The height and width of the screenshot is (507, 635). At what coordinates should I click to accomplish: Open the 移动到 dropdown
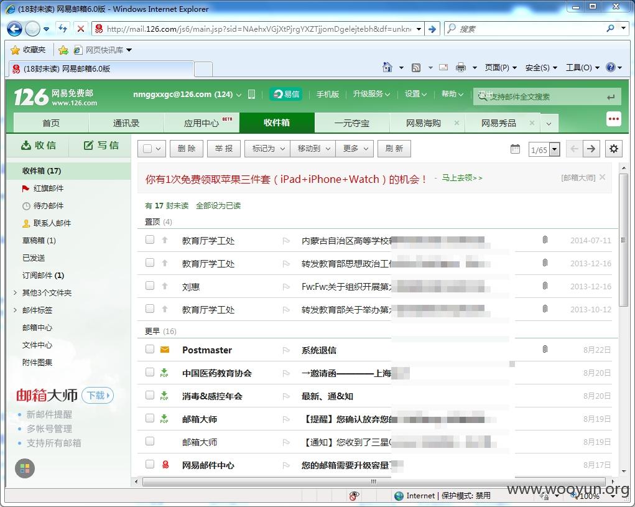tap(313, 149)
